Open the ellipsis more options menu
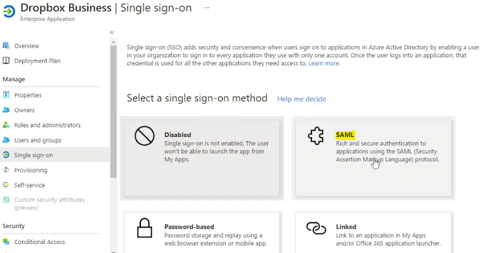 click(x=207, y=8)
